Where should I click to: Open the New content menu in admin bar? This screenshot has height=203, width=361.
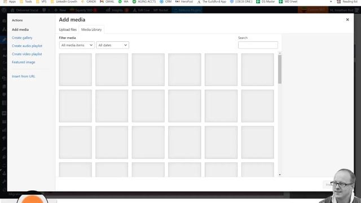[x=60, y=10]
